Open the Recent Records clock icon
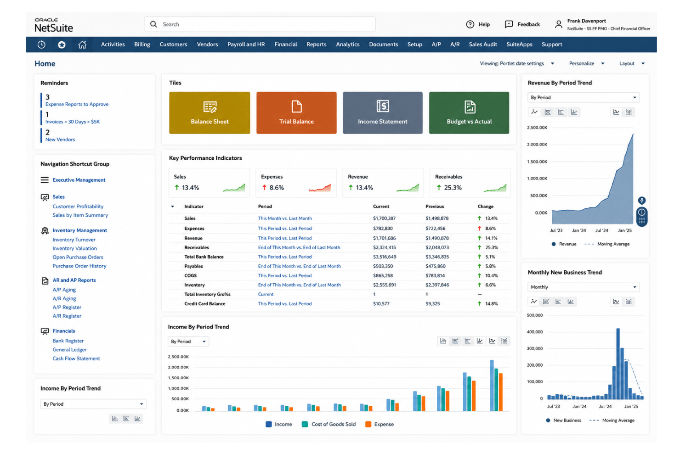 coord(41,45)
